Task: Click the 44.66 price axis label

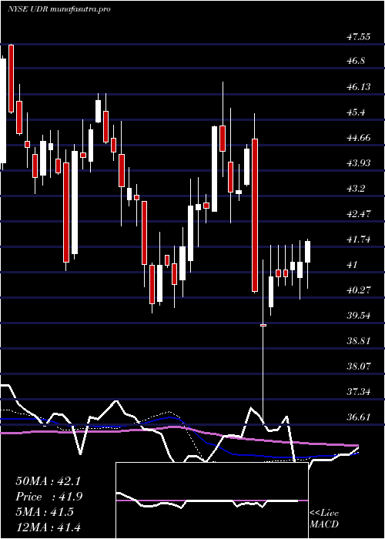Action: coord(359,138)
